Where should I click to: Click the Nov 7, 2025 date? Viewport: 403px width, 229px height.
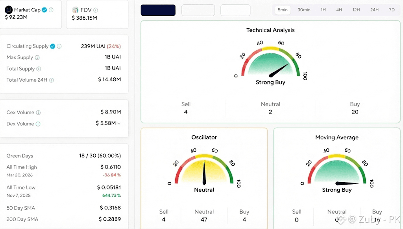click(18, 195)
